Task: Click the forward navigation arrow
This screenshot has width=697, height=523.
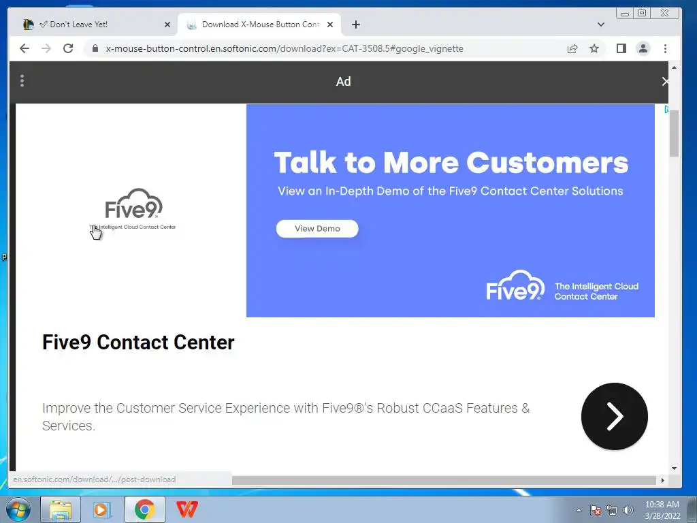Action: [x=46, y=48]
